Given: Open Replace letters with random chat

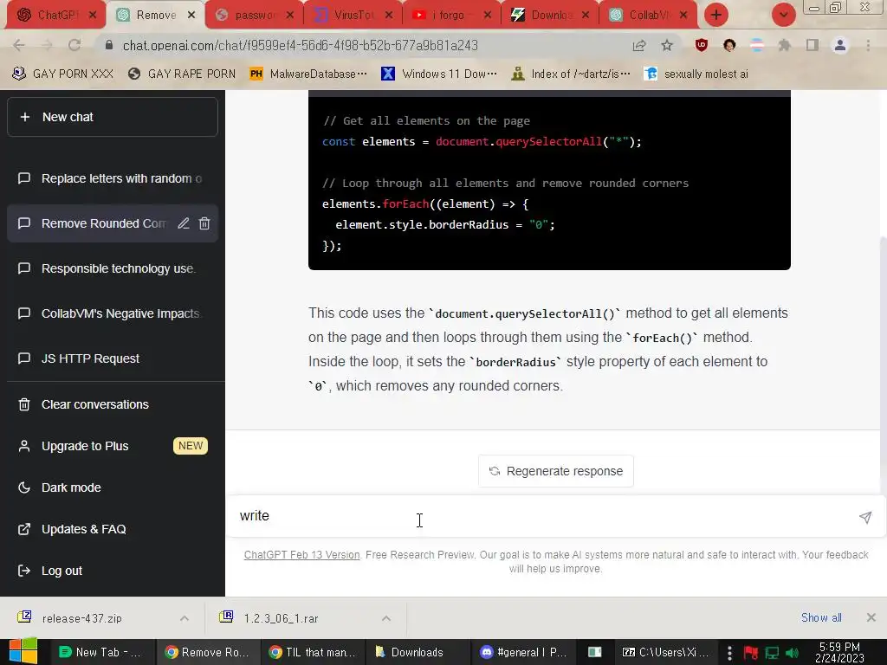Looking at the screenshot, I should point(113,178).
